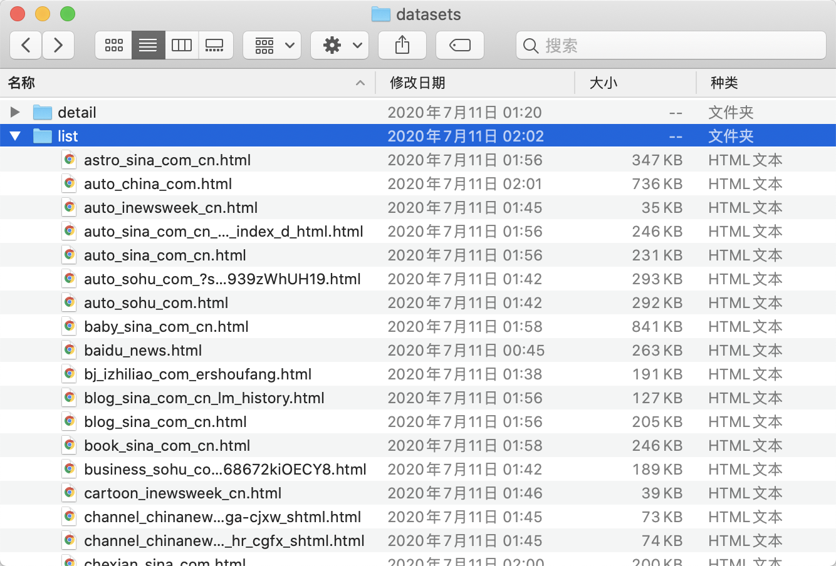Click the 35 KB size of auto_inewsweek_cn.html
Viewport: 836px width, 566px height.
(662, 208)
